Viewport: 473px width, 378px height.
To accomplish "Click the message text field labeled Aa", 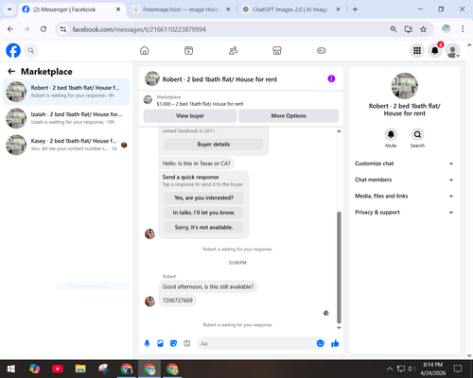I will click(256, 343).
